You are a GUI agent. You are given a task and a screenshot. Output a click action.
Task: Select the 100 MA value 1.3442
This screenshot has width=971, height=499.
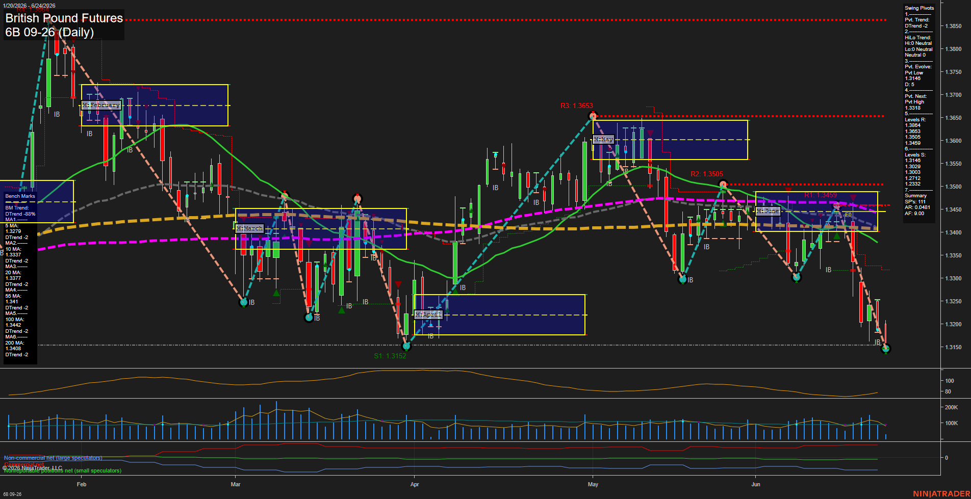(13, 325)
